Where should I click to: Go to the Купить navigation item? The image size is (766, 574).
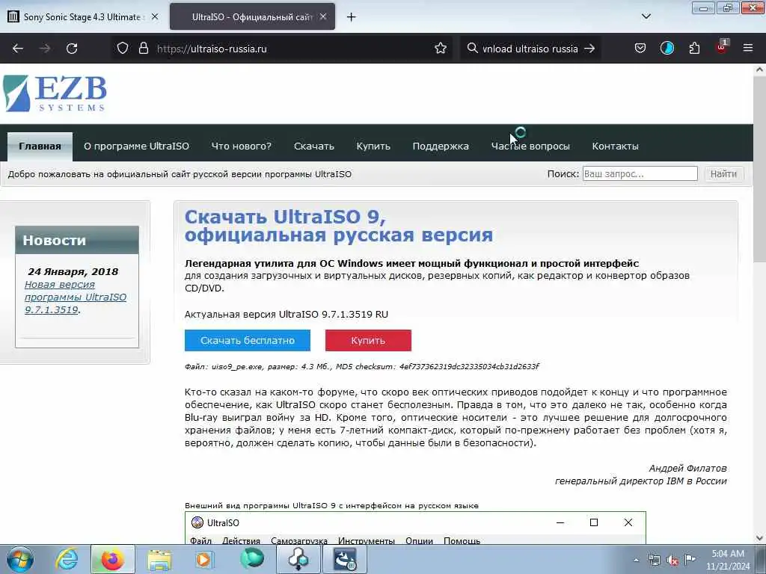(373, 146)
